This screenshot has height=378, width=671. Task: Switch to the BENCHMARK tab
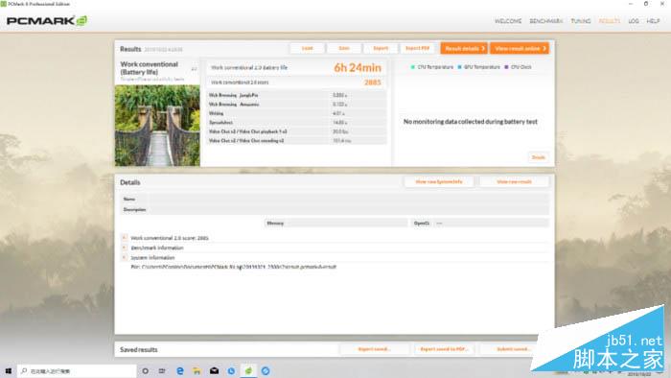[546, 21]
